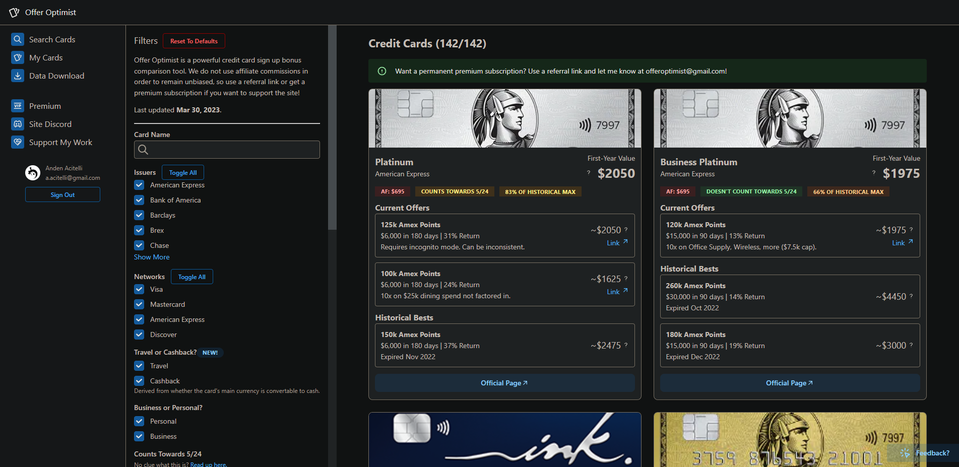Toggle the Barclays issuer checkbox
The width and height of the screenshot is (959, 467).
pyautogui.click(x=139, y=215)
